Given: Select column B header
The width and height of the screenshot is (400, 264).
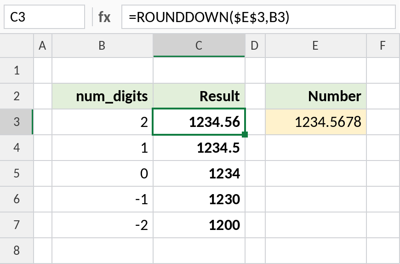Looking at the screenshot, I should click(x=102, y=46).
